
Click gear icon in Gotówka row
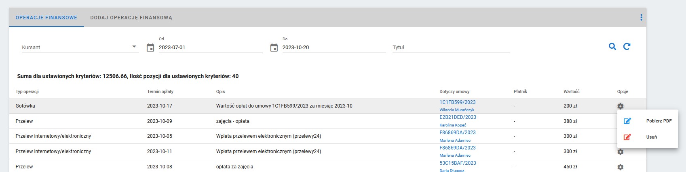(x=621, y=106)
